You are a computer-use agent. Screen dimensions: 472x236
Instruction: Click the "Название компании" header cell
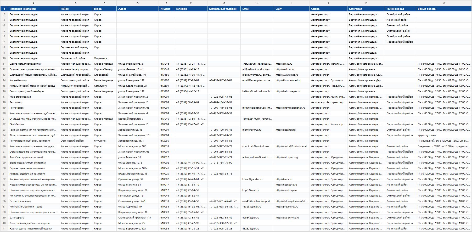[x=33, y=9]
